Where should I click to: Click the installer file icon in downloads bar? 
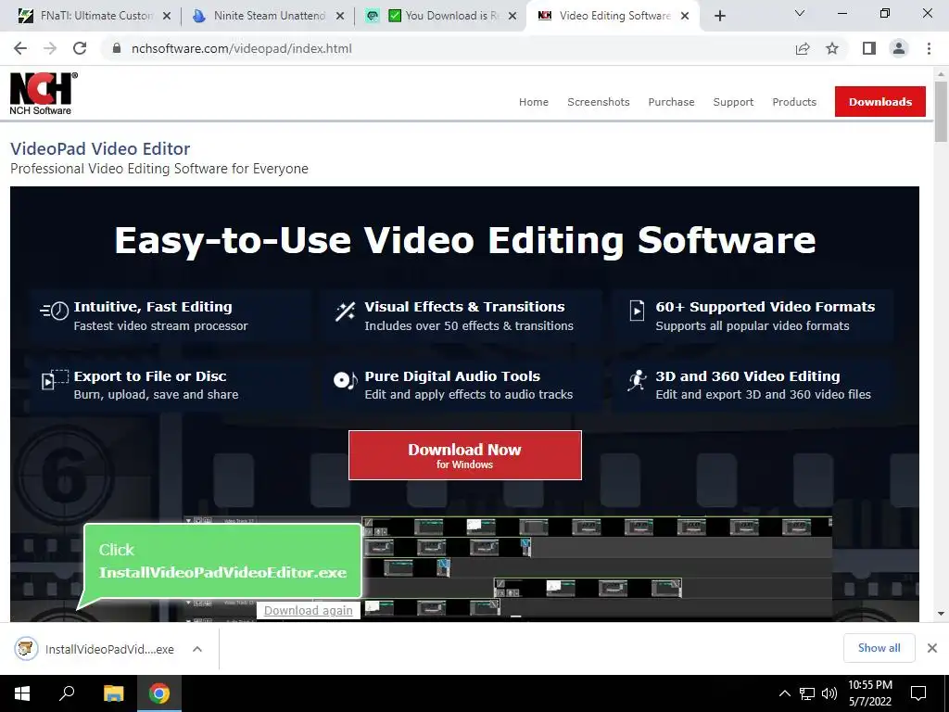click(x=26, y=649)
